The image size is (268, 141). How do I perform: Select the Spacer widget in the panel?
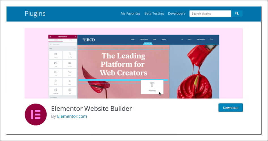(x=70, y=82)
